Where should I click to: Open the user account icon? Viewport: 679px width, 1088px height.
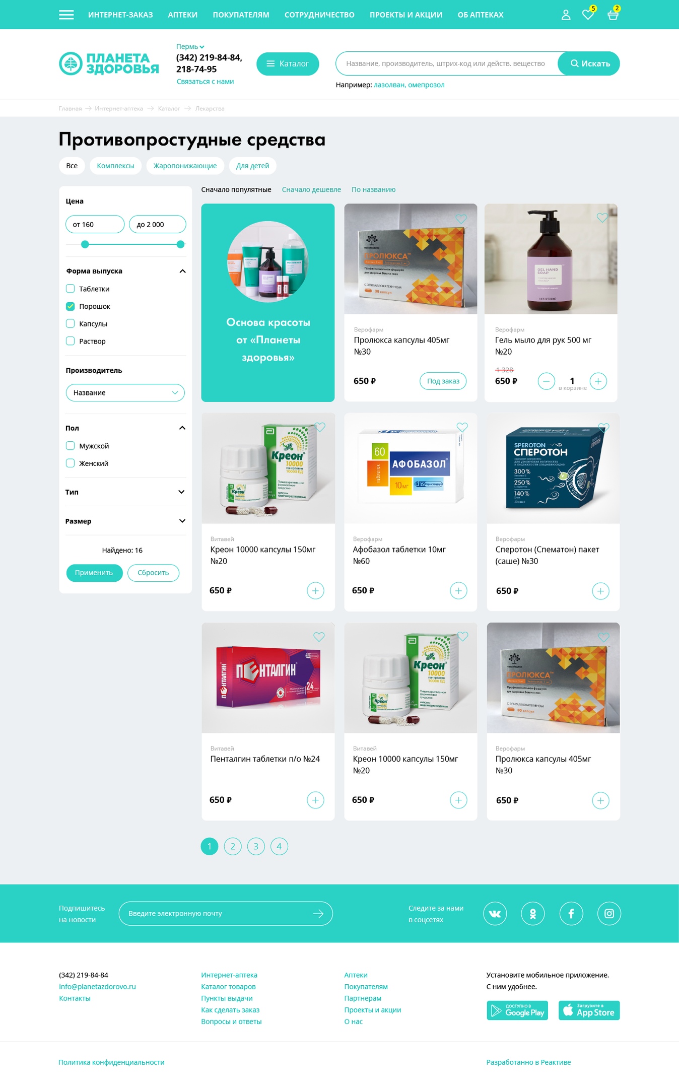click(566, 15)
